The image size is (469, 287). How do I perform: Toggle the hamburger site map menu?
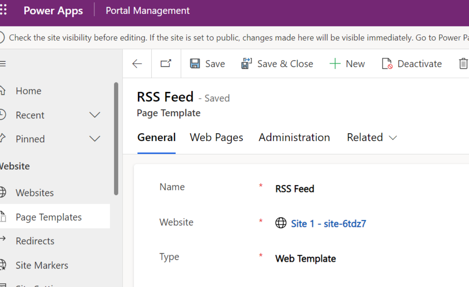[x=3, y=64]
